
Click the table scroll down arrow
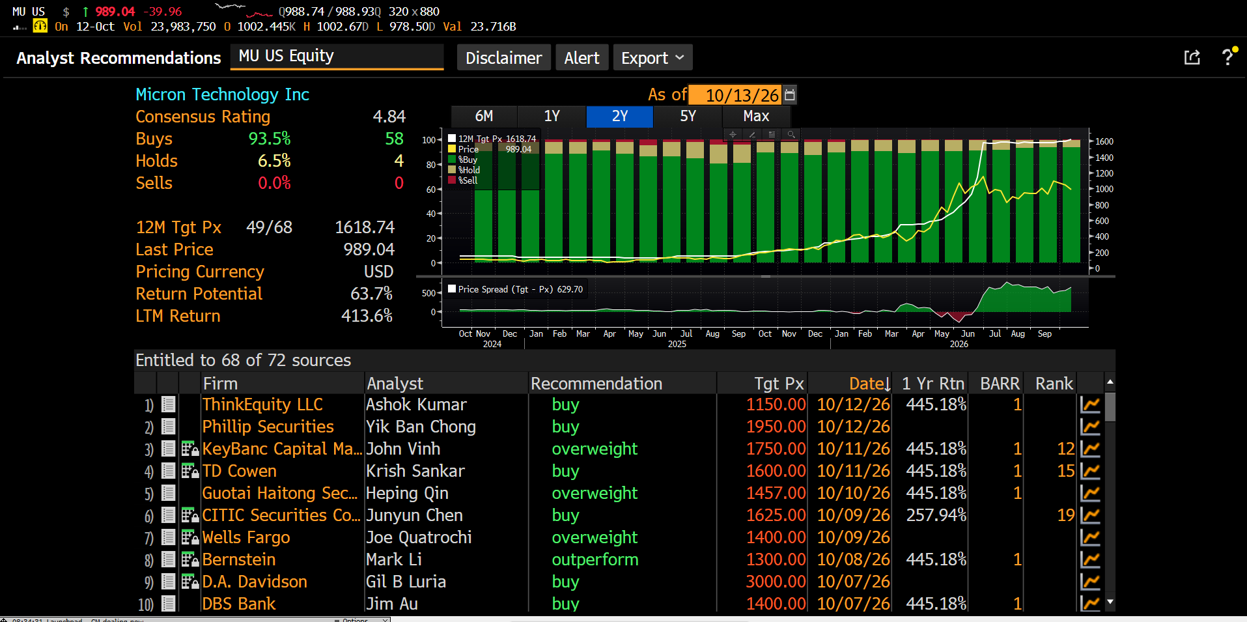(x=1110, y=602)
